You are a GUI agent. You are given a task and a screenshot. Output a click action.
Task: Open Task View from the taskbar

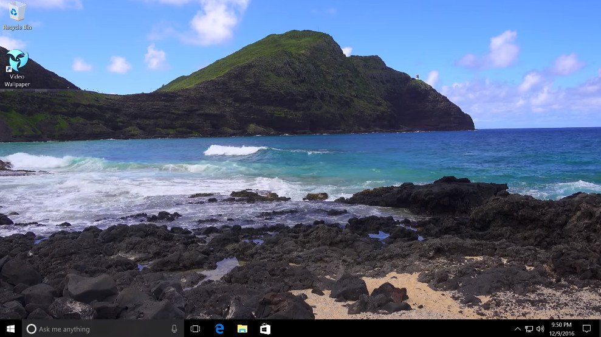[x=196, y=328]
